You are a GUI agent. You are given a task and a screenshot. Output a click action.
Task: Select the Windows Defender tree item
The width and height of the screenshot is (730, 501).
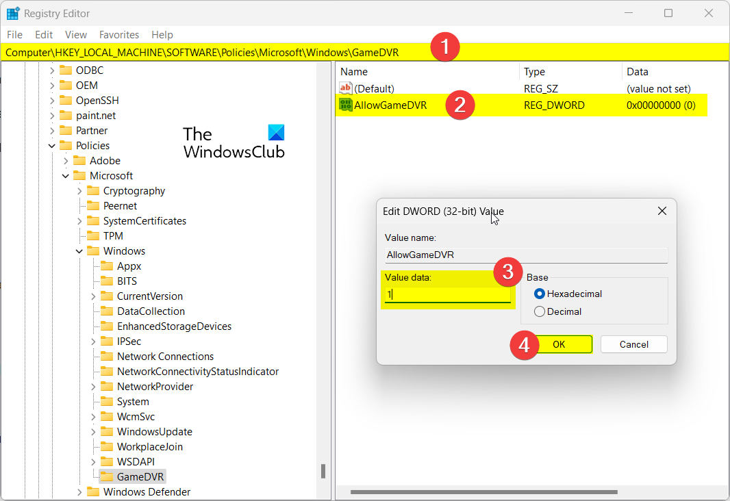147,491
